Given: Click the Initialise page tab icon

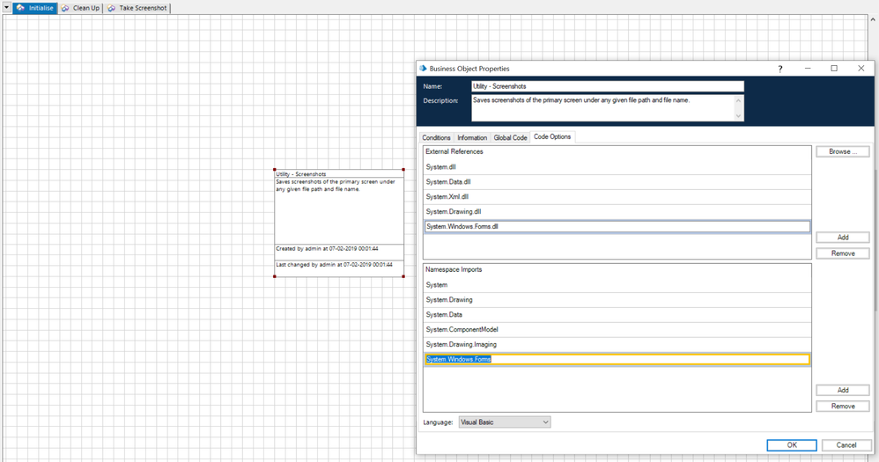Looking at the screenshot, I should tap(20, 8).
